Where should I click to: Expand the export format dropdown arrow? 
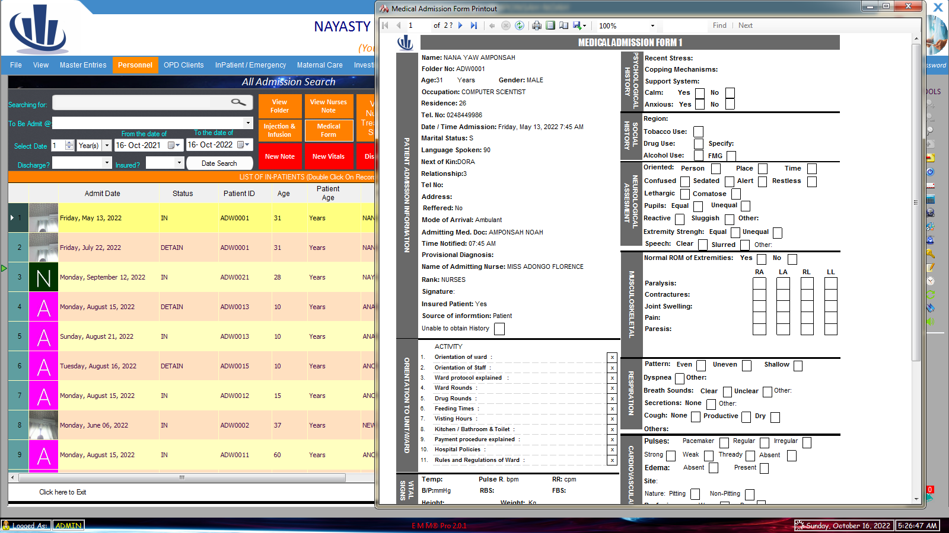[x=584, y=25]
